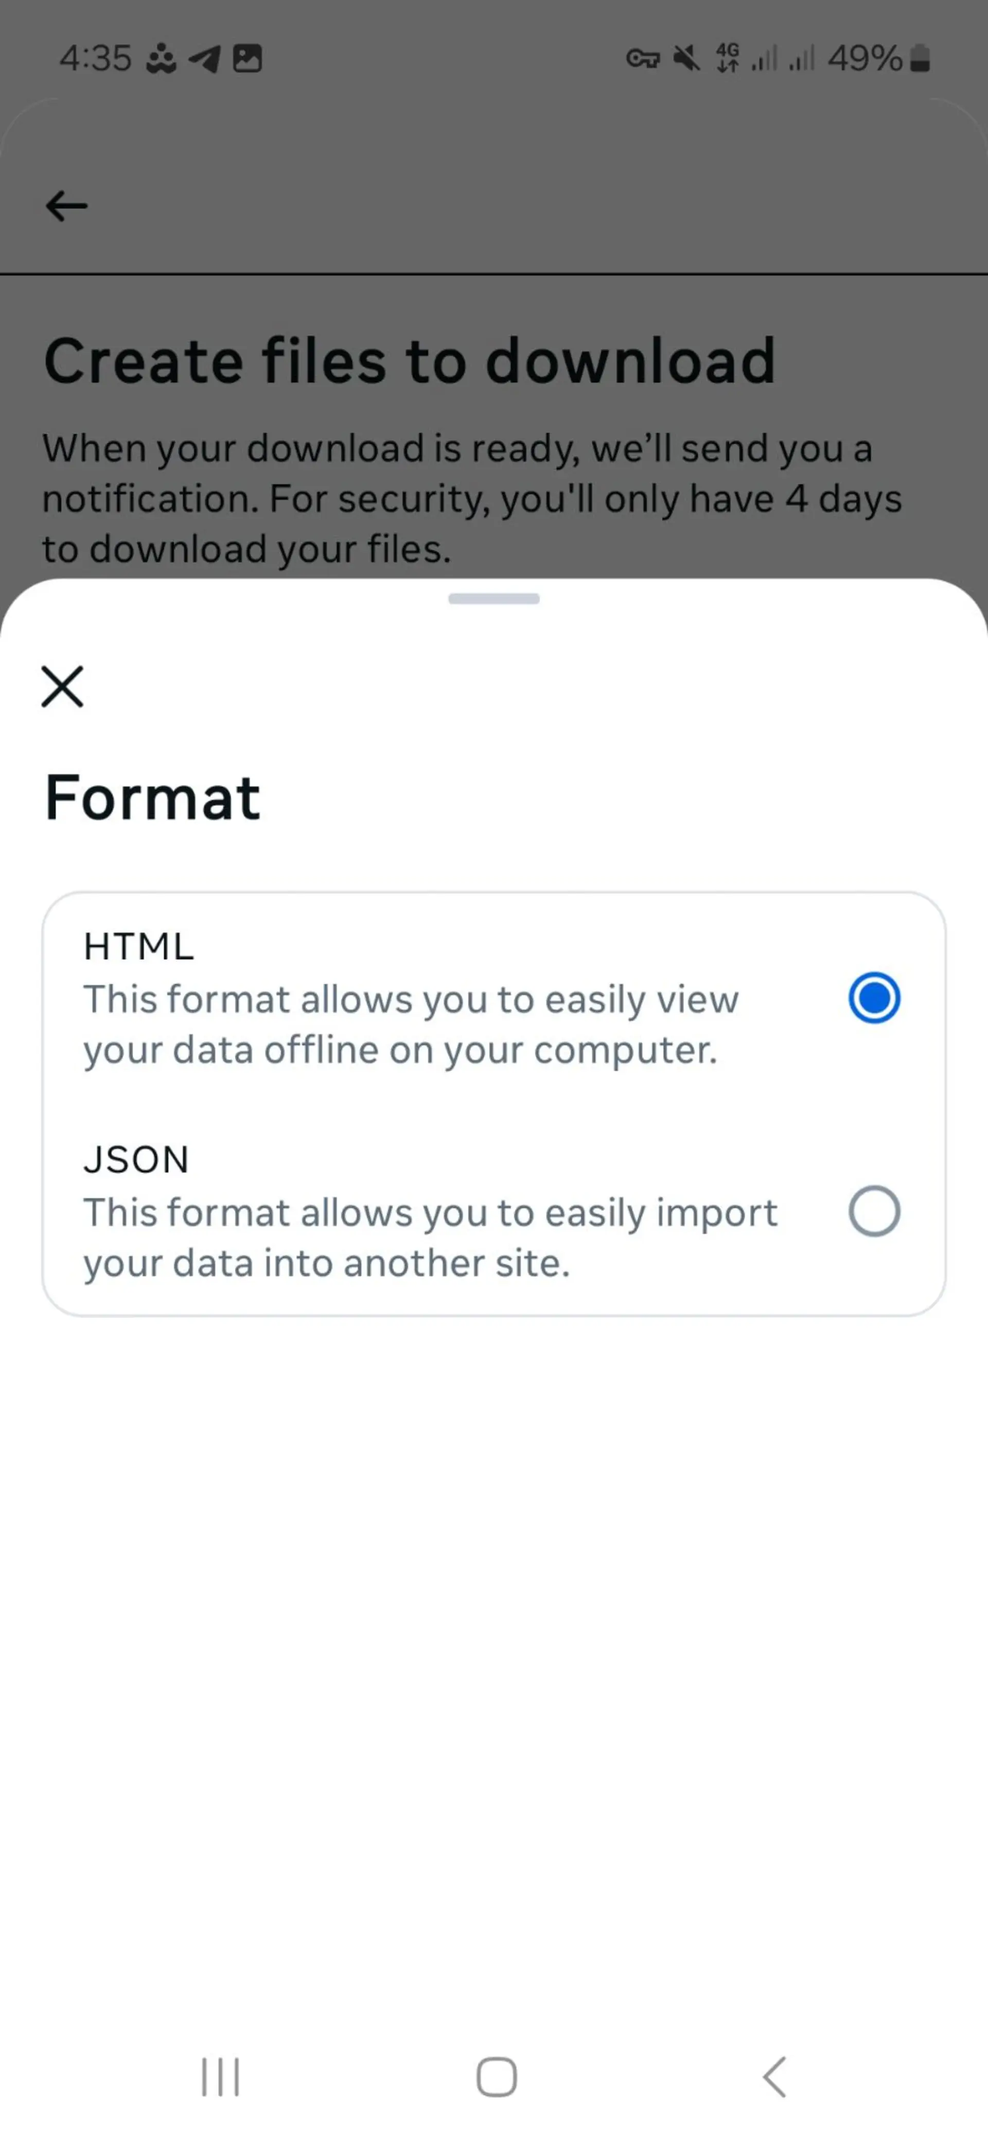The height and width of the screenshot is (2142, 988).
Task: Tap the gallery image notification icon
Action: tap(247, 58)
